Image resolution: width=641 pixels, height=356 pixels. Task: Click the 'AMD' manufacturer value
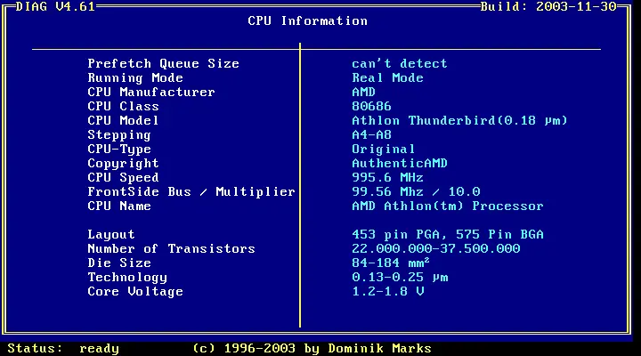pyautogui.click(x=363, y=92)
